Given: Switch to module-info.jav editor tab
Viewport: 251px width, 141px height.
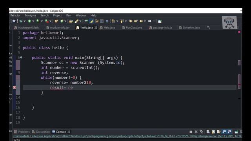Looking at the screenshot, I should pos(58,28).
